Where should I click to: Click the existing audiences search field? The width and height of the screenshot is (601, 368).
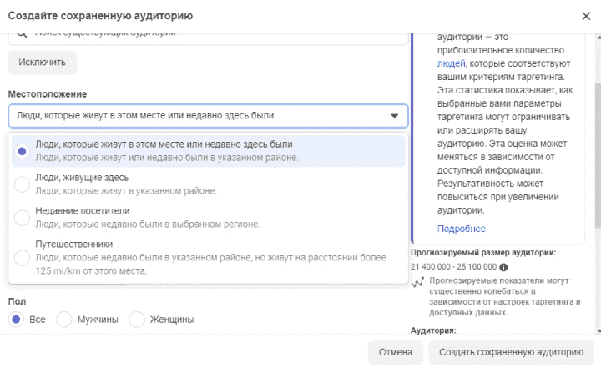click(x=208, y=38)
